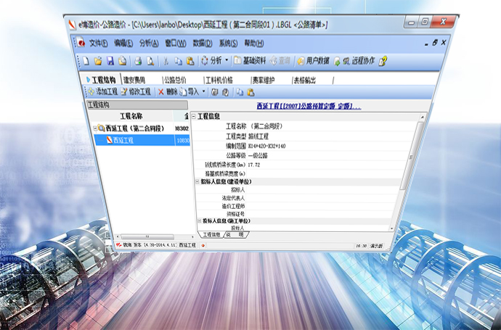Click the 导入 button
The image size is (501, 330).
(x=190, y=92)
